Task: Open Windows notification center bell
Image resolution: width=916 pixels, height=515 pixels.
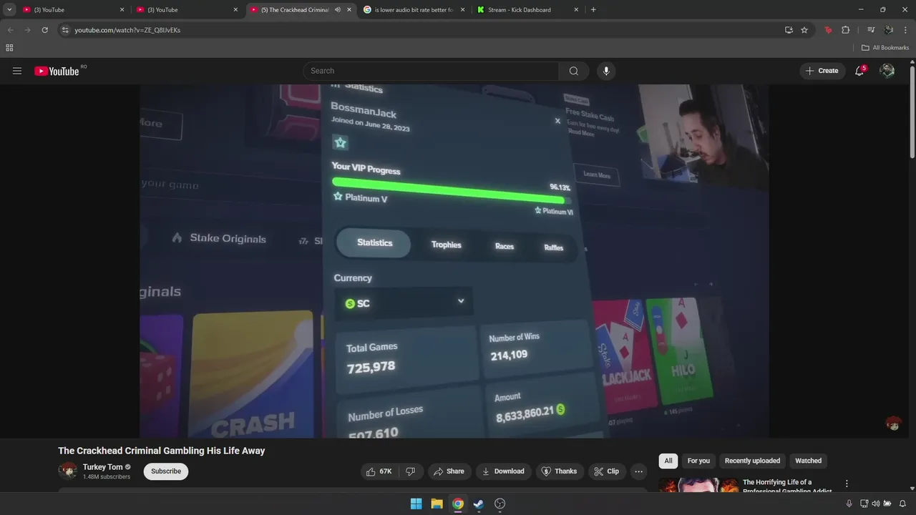Action: (902, 504)
